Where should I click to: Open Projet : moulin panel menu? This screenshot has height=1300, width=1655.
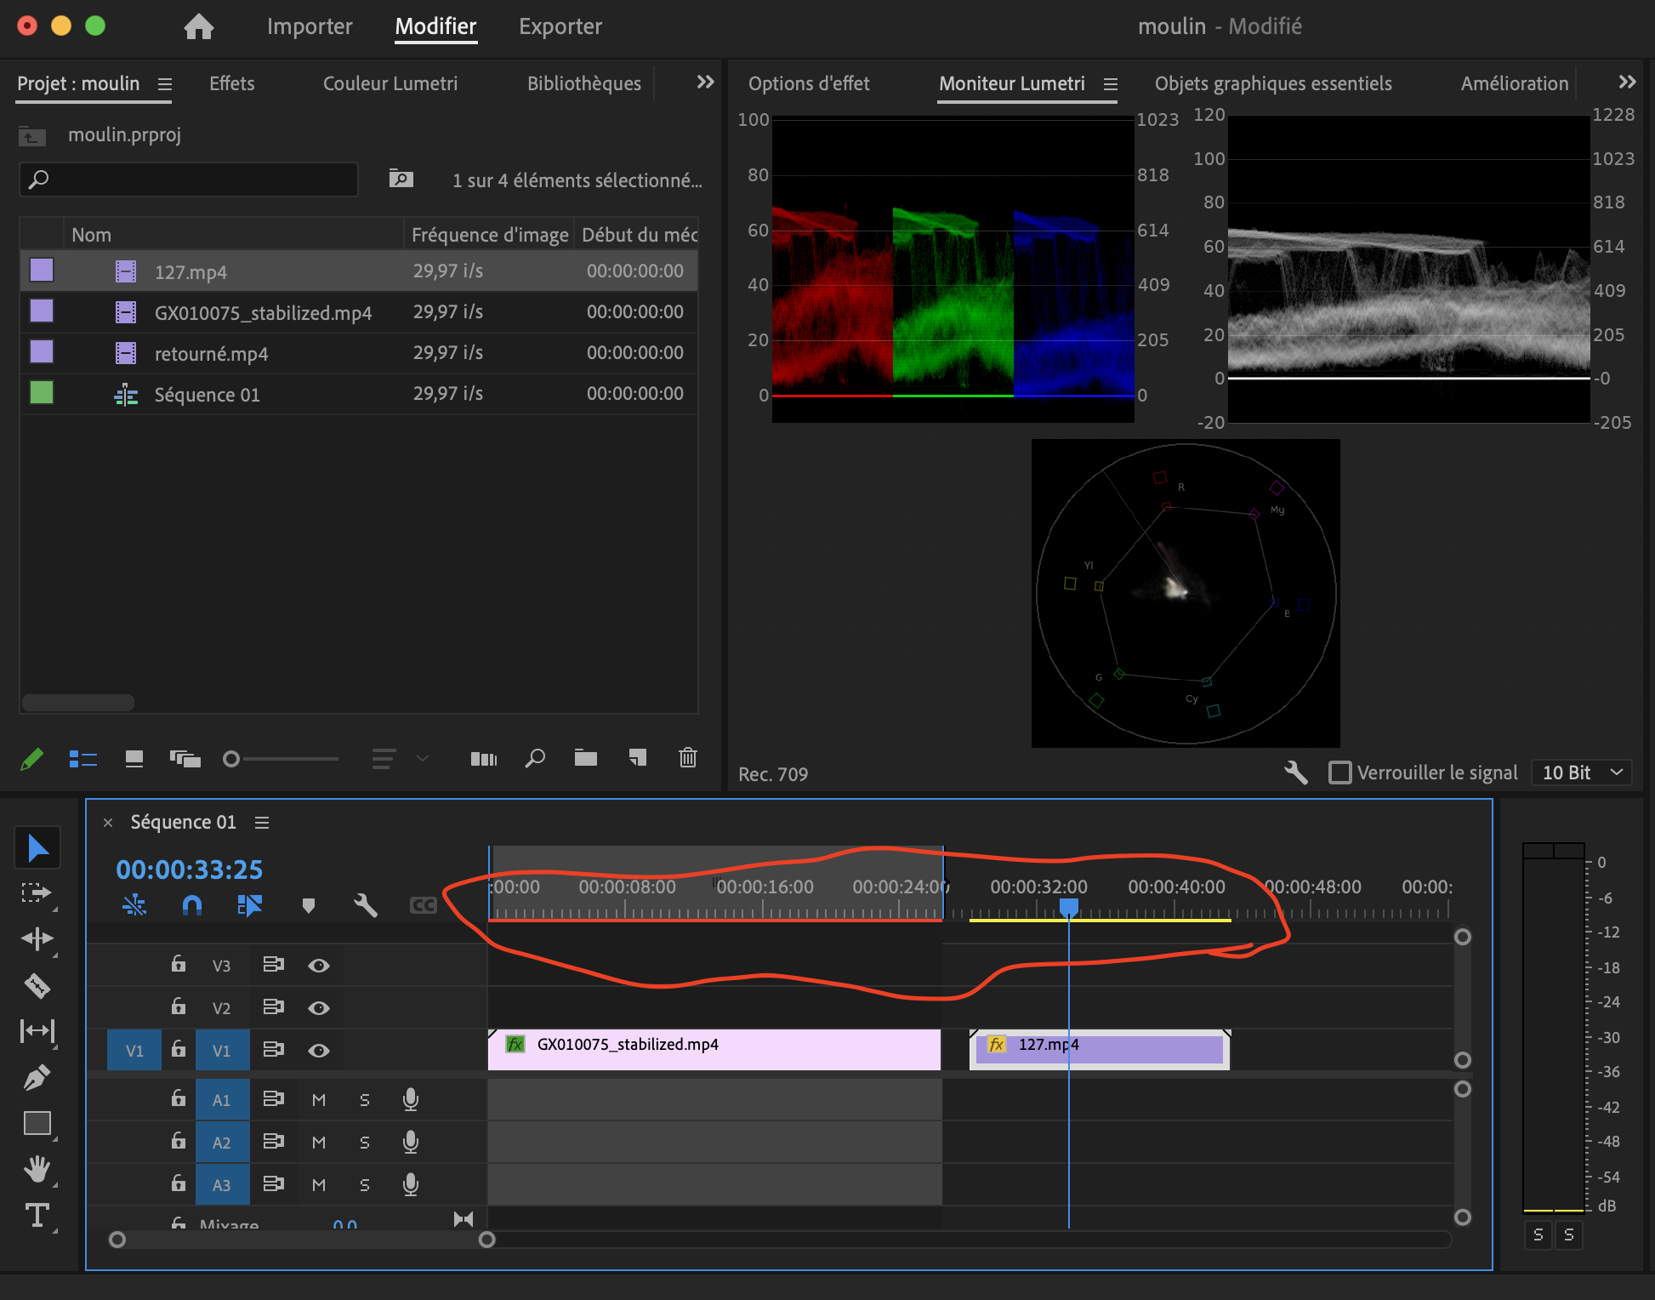coord(165,84)
